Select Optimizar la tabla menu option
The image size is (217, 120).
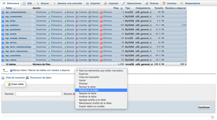(101, 90)
